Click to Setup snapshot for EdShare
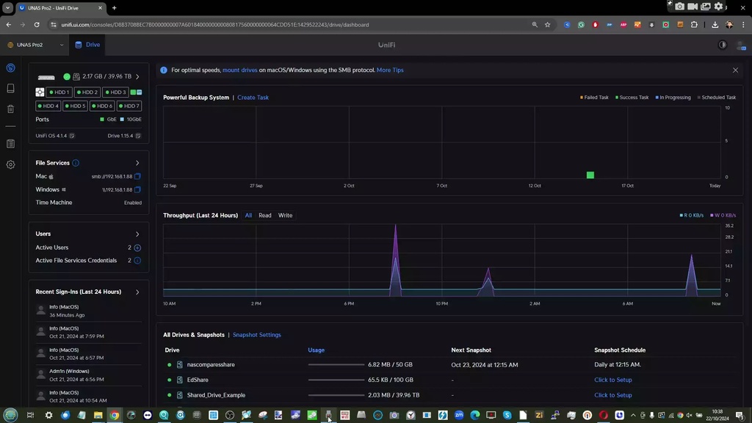 click(613, 380)
